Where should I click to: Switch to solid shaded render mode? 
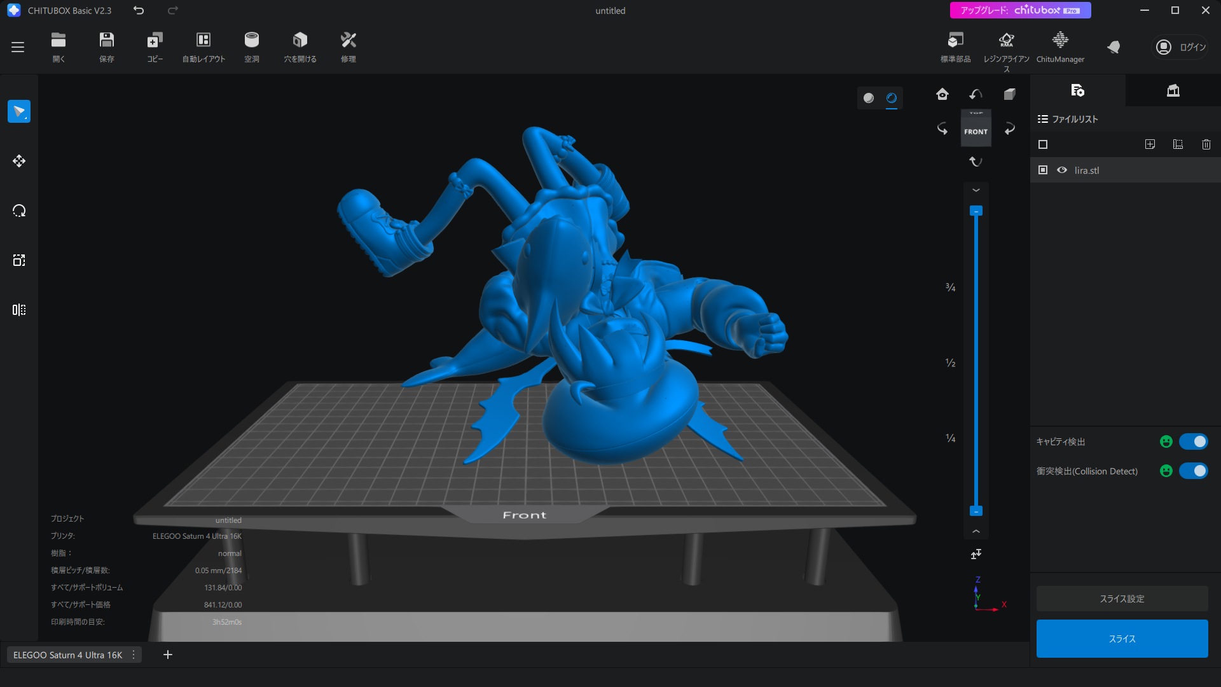869,98
